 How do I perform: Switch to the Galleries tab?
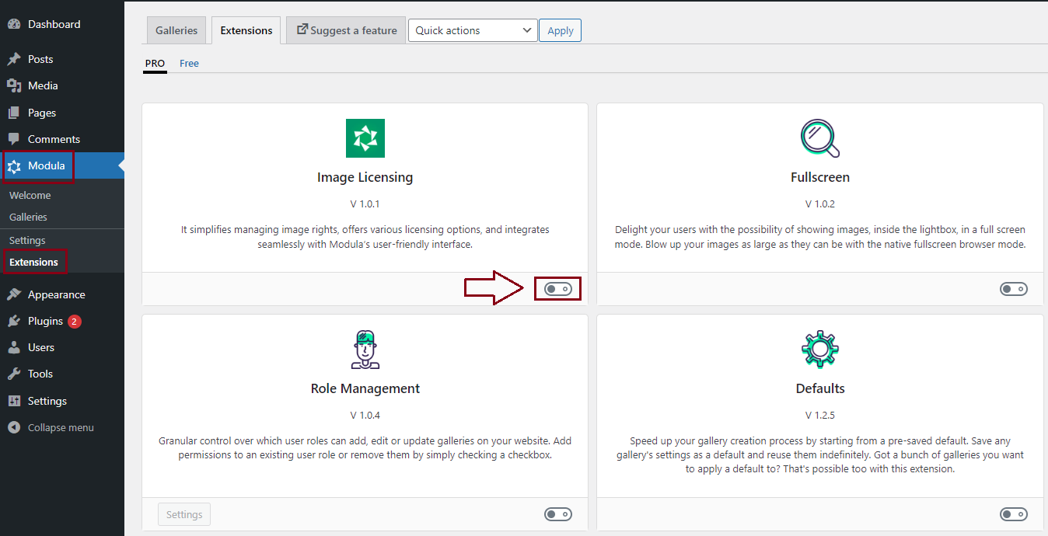[176, 30]
